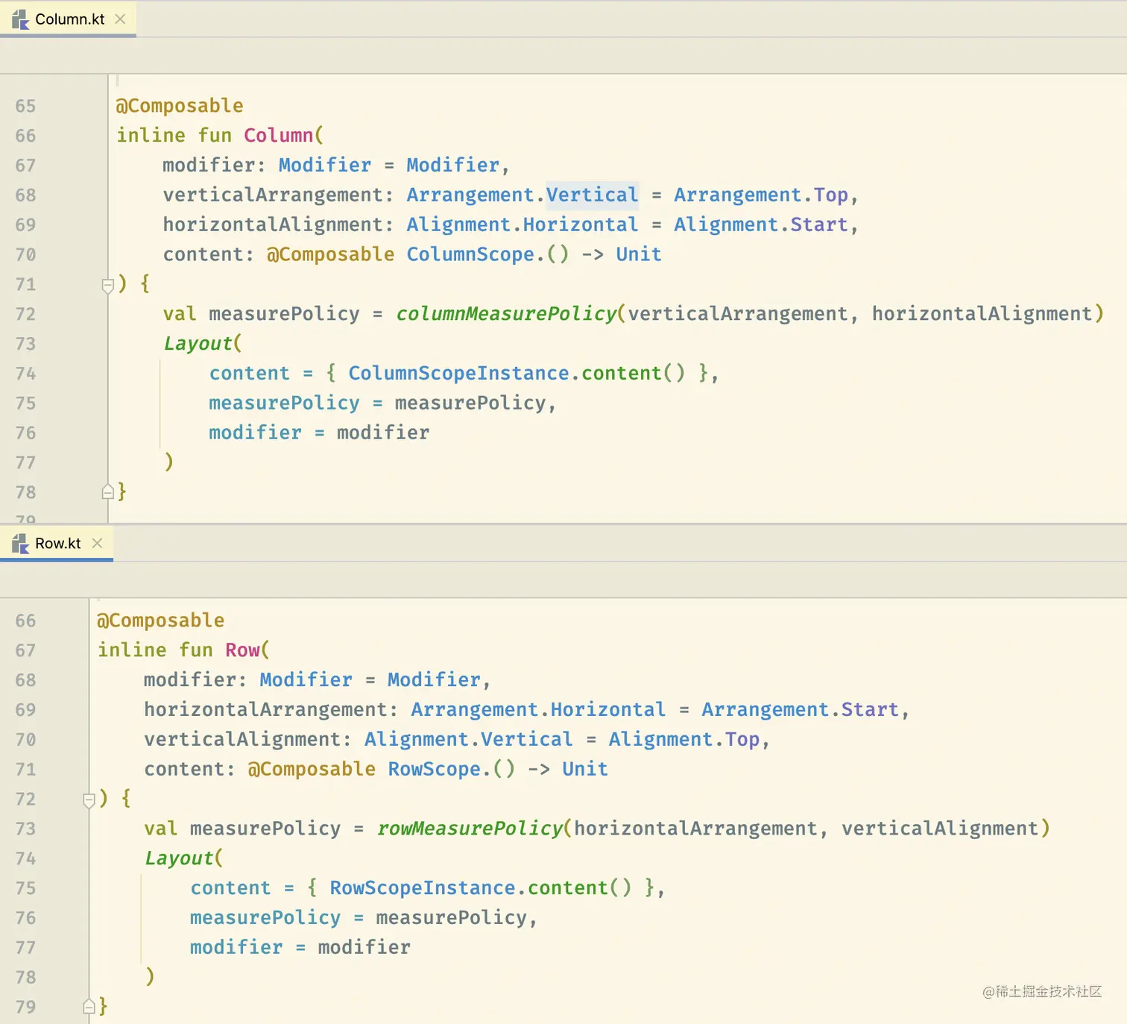Click 'Alignment.Horizontal' type in Column.kt
Image resolution: width=1127 pixels, height=1024 pixels.
pyautogui.click(x=522, y=225)
